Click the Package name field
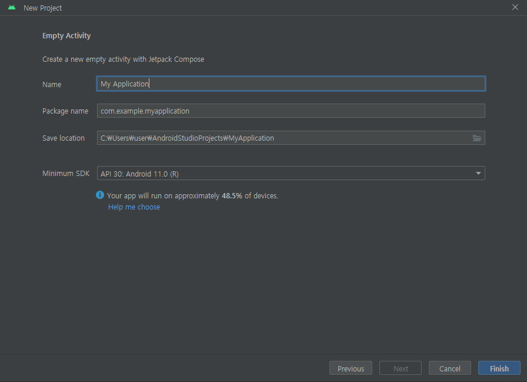Screen dimensions: 527x382 click(x=291, y=111)
